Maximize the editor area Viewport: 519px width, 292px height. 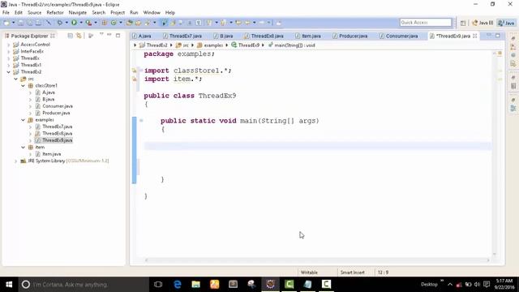(497, 35)
